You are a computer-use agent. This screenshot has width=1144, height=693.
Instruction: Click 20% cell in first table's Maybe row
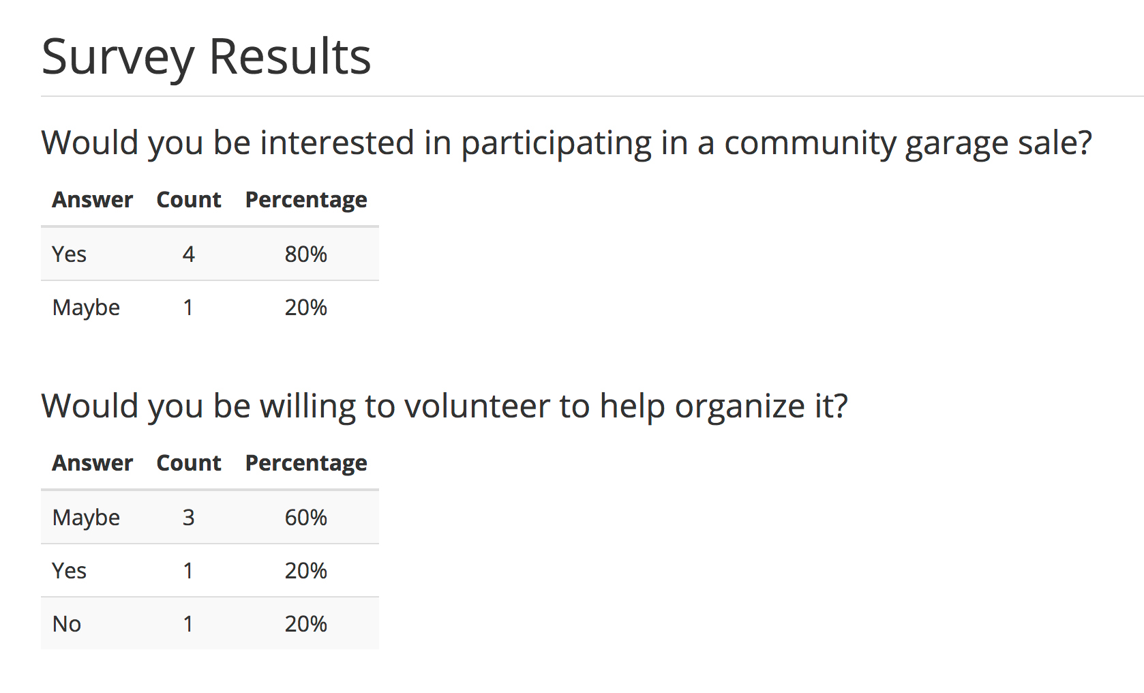[x=306, y=308]
